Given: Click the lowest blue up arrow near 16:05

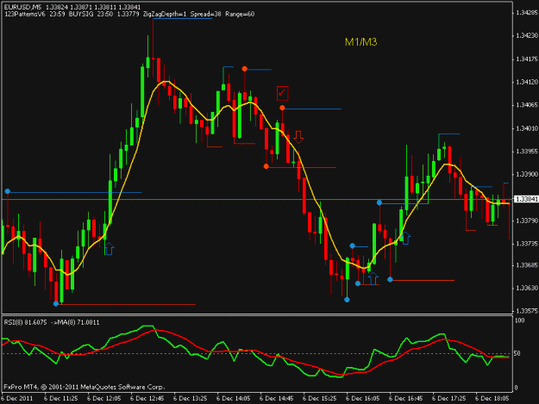Looking at the screenshot, I should point(373,278).
